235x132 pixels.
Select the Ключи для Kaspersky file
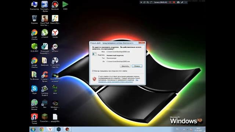pyautogui.click(x=45, y=48)
